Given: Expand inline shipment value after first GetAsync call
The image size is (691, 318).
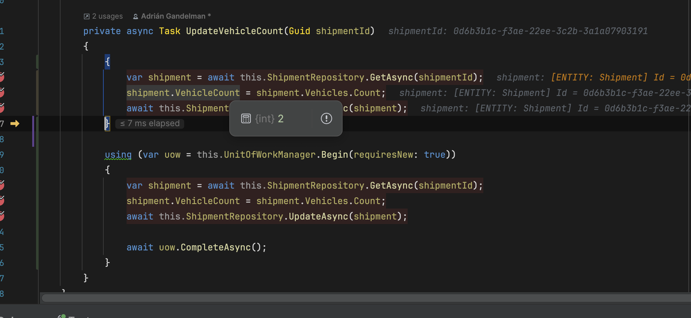Looking at the screenshot, I should click(592, 78).
